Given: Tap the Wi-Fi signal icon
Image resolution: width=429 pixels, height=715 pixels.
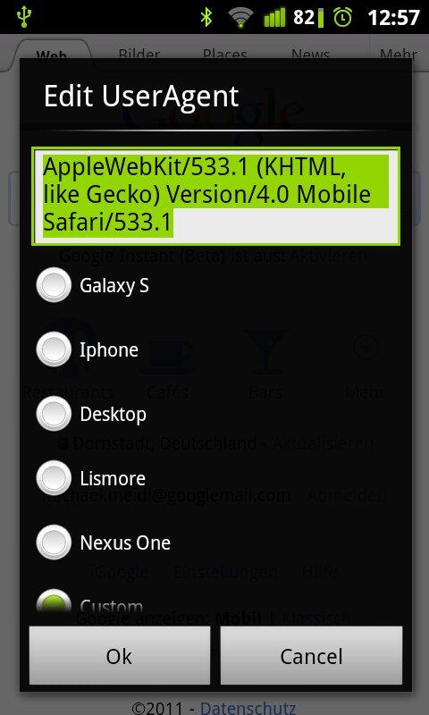Looking at the screenshot, I should coord(241,18).
